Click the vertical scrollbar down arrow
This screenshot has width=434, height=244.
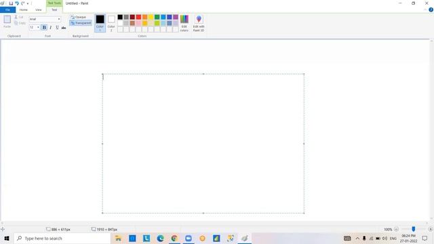click(431, 219)
